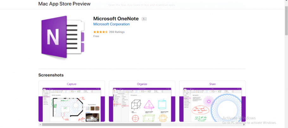288x128 pixels.
Task: Click the Microsoft OneNote purple app icon
Action: (63, 37)
